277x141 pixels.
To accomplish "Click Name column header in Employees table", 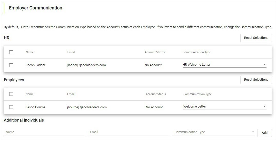I will [29, 94].
